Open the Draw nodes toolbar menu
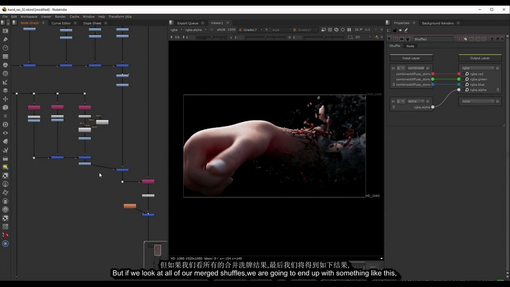The height and width of the screenshot is (287, 510). [x=5, y=39]
